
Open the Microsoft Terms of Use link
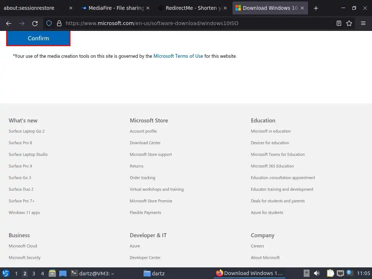click(178, 56)
